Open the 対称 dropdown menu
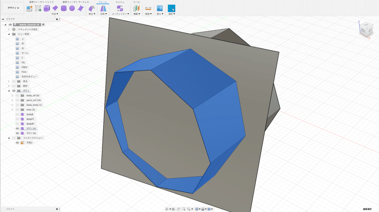This screenshot has width=379, height=212. click(x=103, y=14)
